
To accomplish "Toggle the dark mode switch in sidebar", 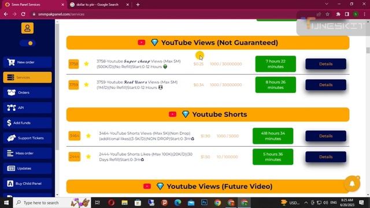I will 28,43.
